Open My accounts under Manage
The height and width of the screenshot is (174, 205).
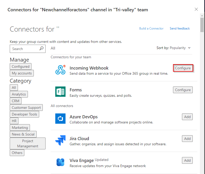22,73
